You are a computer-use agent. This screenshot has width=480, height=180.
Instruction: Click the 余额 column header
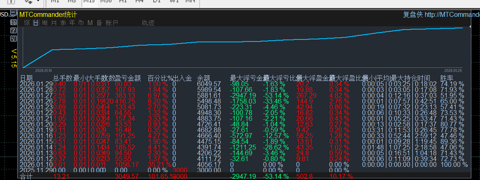click(x=204, y=78)
